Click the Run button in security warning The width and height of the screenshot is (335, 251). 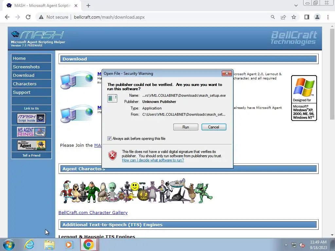[186, 127]
